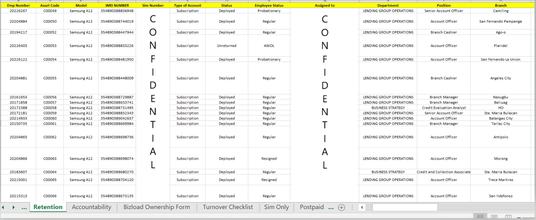The image size is (536, 220).
Task: Select the 'San Fernando La Union' branch cell
Action: point(501,59)
